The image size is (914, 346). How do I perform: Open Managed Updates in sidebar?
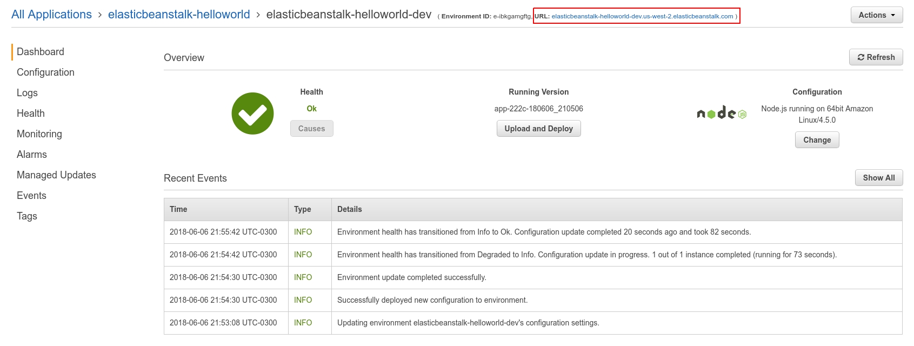point(56,175)
